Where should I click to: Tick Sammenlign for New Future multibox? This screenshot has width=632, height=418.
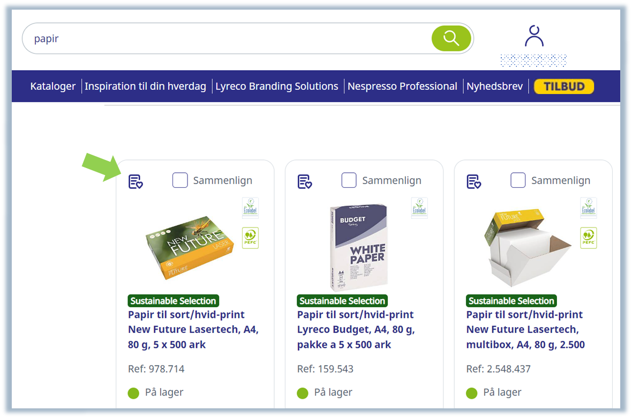(x=518, y=180)
